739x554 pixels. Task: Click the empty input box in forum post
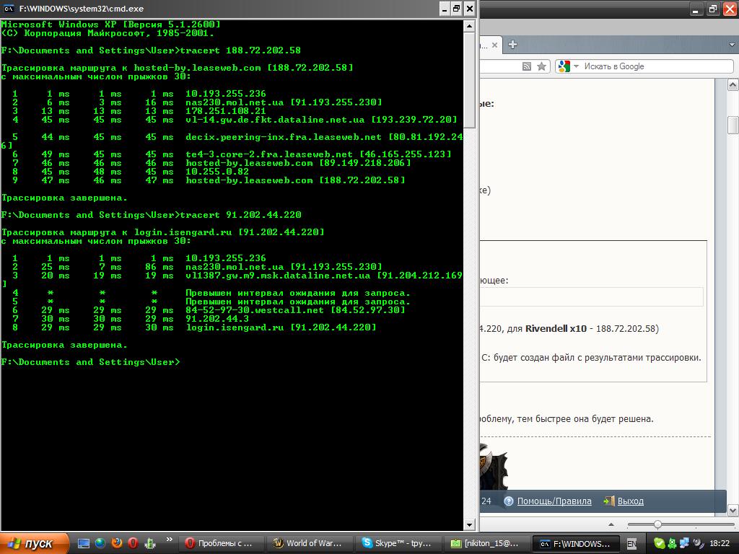coord(592,297)
